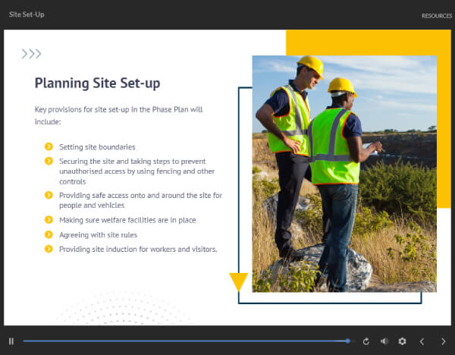
Task: Go to the previous slide arrow
Action: 422,341
